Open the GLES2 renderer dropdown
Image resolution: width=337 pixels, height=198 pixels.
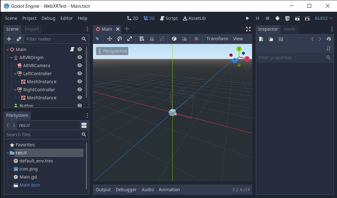point(324,18)
